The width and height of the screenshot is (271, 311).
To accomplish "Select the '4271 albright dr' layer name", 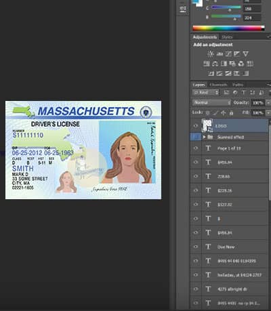I will 232,289.
